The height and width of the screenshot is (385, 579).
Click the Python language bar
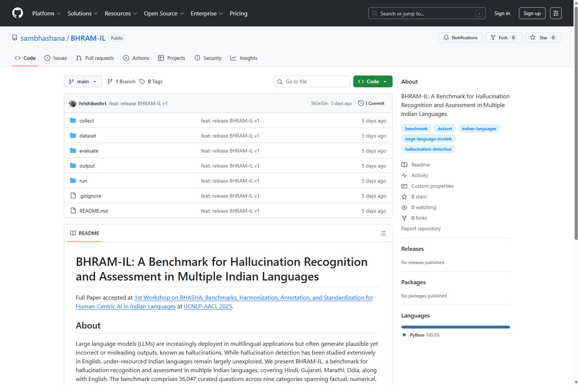[x=456, y=327]
